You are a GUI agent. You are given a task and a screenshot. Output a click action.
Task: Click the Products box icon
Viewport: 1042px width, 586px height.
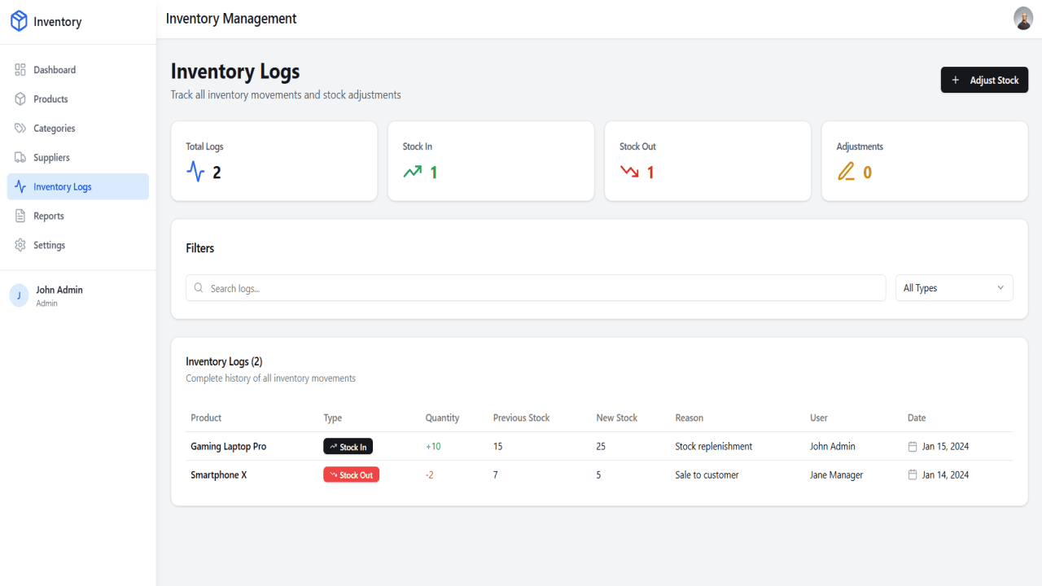[x=20, y=99]
